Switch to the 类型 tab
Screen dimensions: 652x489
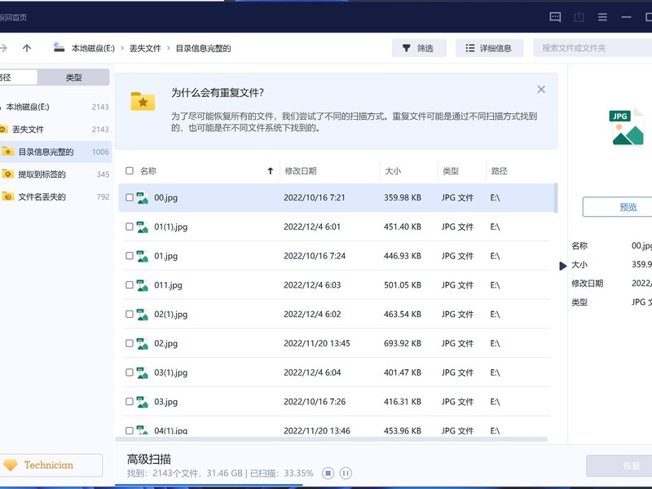73,77
